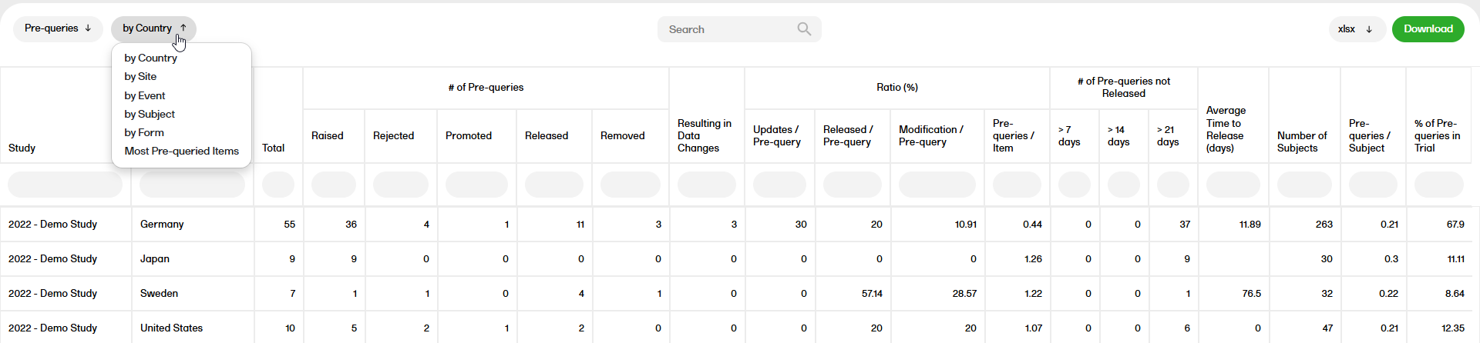Choose by Event menu option
The image size is (1480, 343).
(x=145, y=95)
